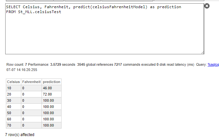The width and height of the screenshot is (219, 140).
Task: Click the Celsius cell with value 50
Action: (13, 113)
